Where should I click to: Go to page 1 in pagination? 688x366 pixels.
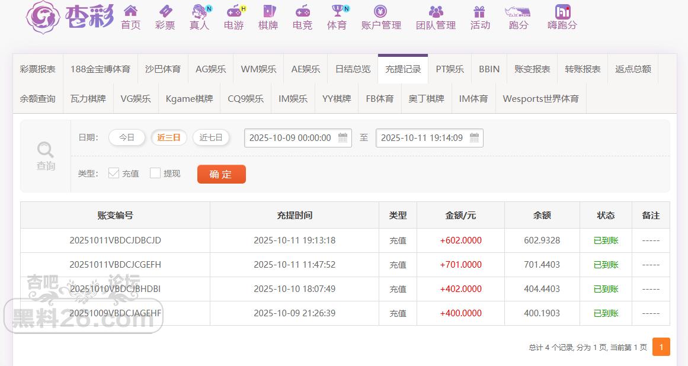point(661,347)
